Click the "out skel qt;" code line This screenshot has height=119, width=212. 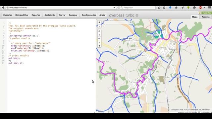(16, 63)
